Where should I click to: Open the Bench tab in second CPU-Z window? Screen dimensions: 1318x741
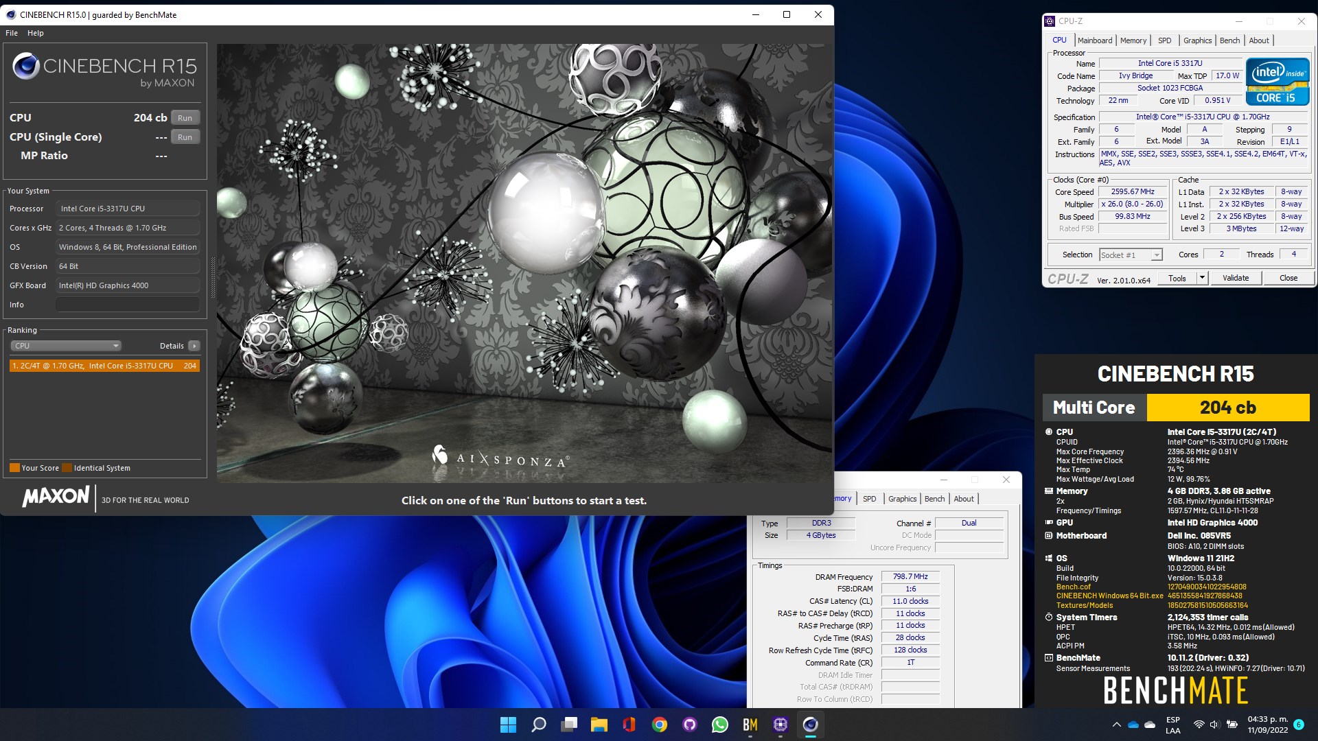(x=935, y=499)
